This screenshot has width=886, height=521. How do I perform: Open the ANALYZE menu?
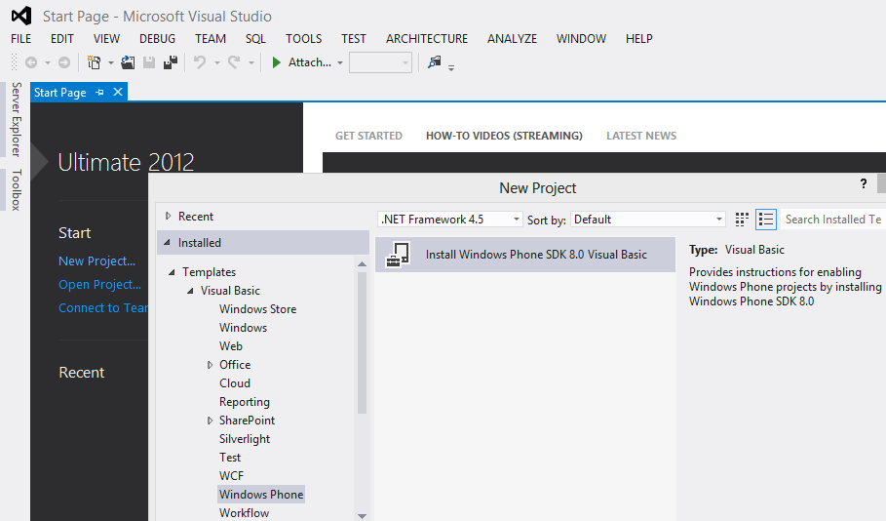coord(513,38)
